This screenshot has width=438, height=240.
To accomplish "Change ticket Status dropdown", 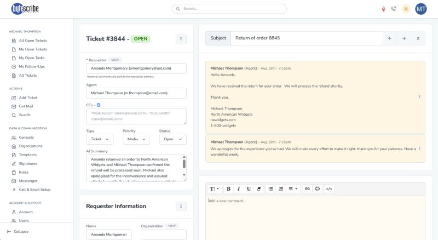I will pos(172,139).
